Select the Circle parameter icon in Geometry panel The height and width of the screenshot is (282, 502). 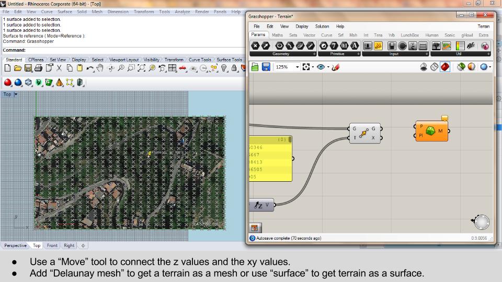(x=279, y=46)
